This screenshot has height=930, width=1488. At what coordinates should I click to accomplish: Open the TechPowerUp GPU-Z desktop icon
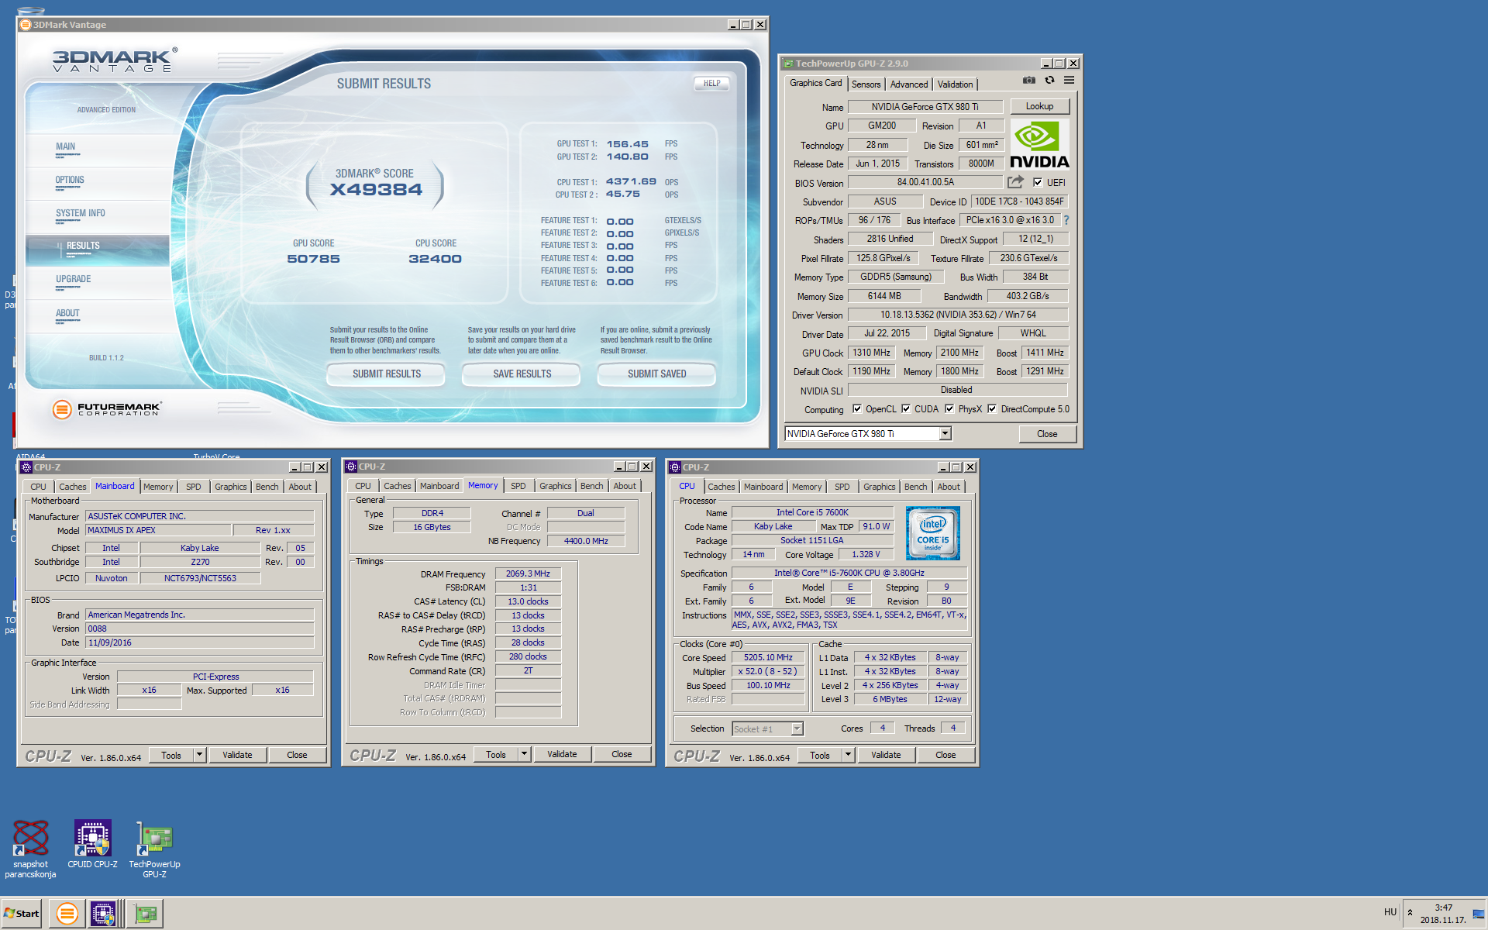click(x=154, y=849)
